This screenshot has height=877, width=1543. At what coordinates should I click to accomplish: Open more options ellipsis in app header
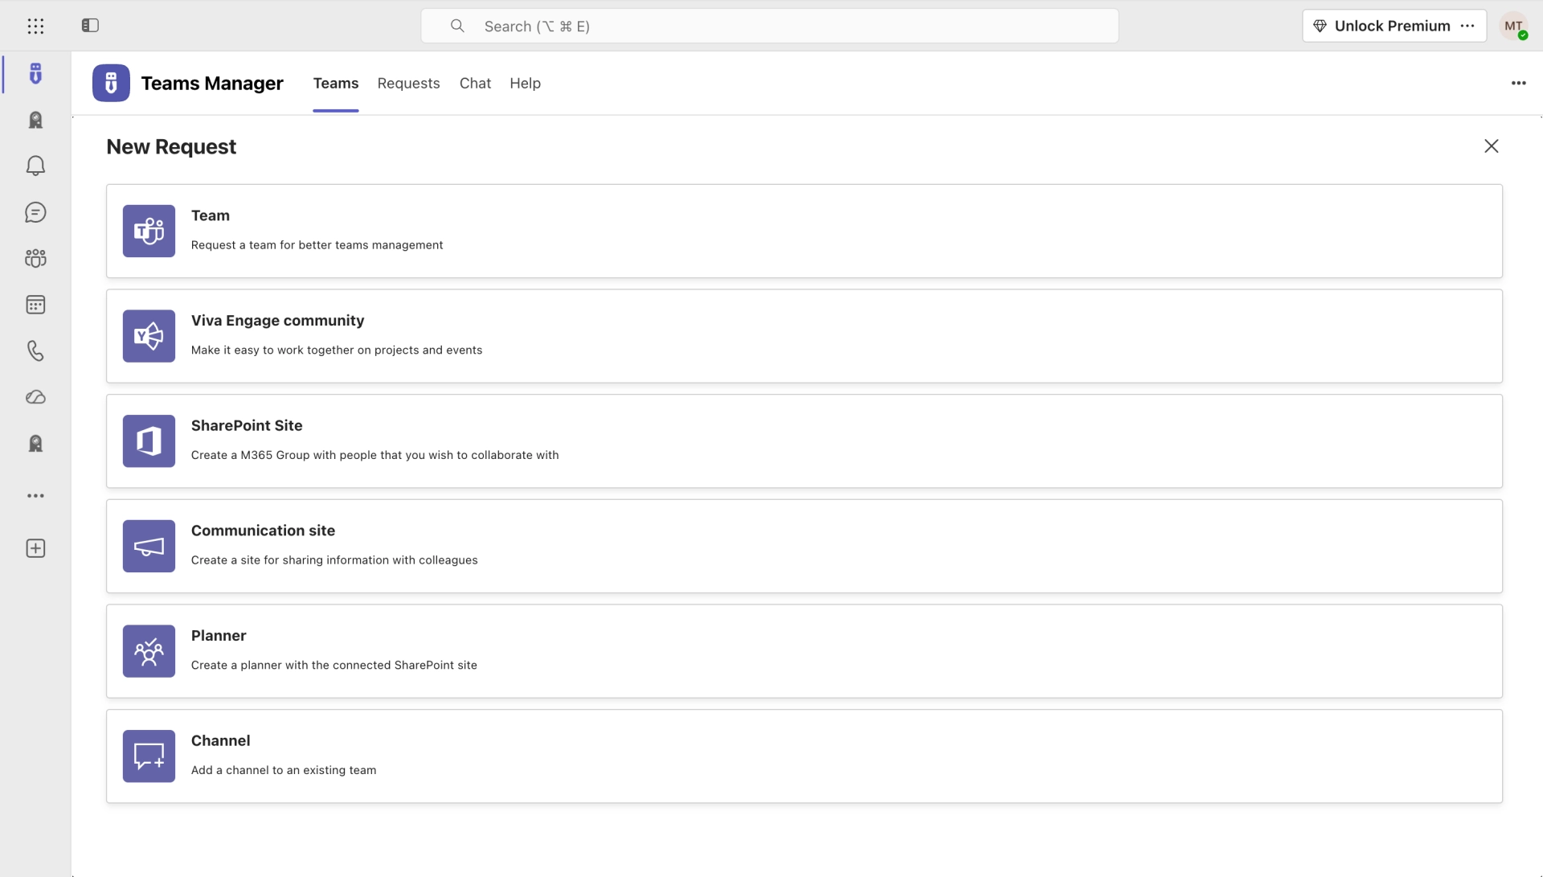pos(1518,83)
